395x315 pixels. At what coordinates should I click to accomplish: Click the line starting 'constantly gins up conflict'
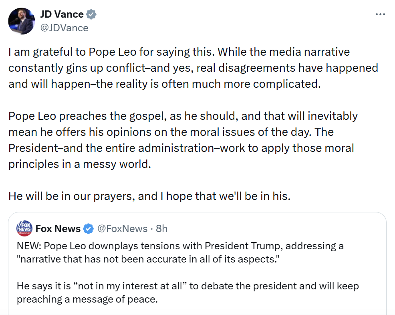click(x=193, y=68)
